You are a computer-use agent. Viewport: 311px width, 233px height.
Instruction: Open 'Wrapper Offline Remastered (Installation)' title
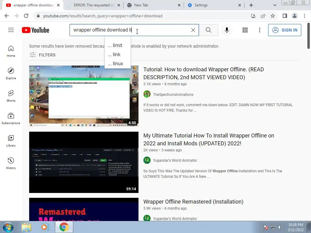coord(193,202)
